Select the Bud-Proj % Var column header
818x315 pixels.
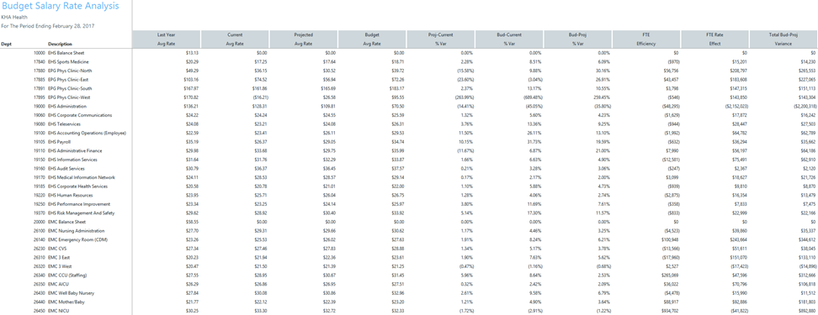click(578, 39)
